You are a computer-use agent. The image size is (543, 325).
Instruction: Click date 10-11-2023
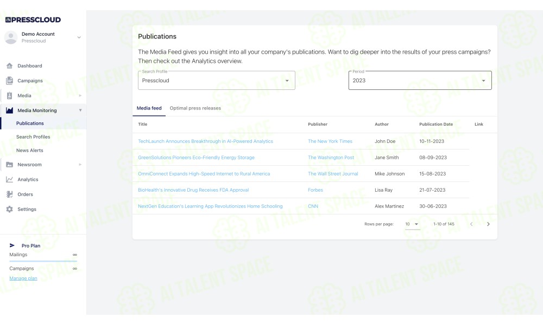pyautogui.click(x=432, y=141)
